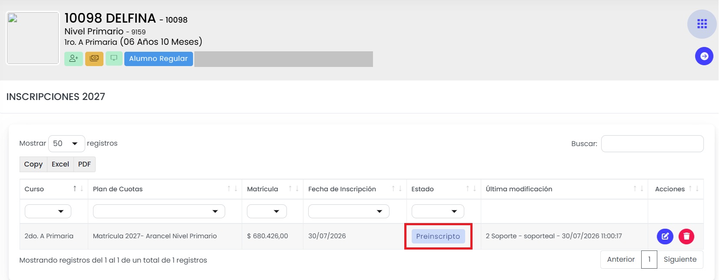719x280 pixels.
Task: Click the 10098 DELFINA student name
Action: (110, 18)
